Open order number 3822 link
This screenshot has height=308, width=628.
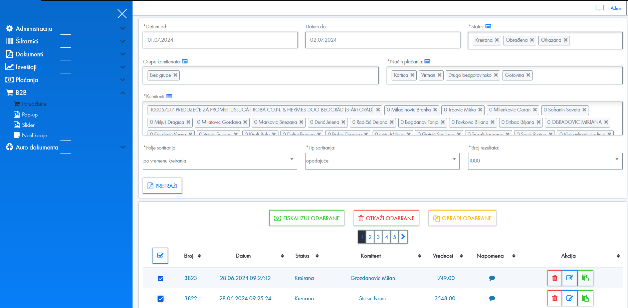coord(191,298)
